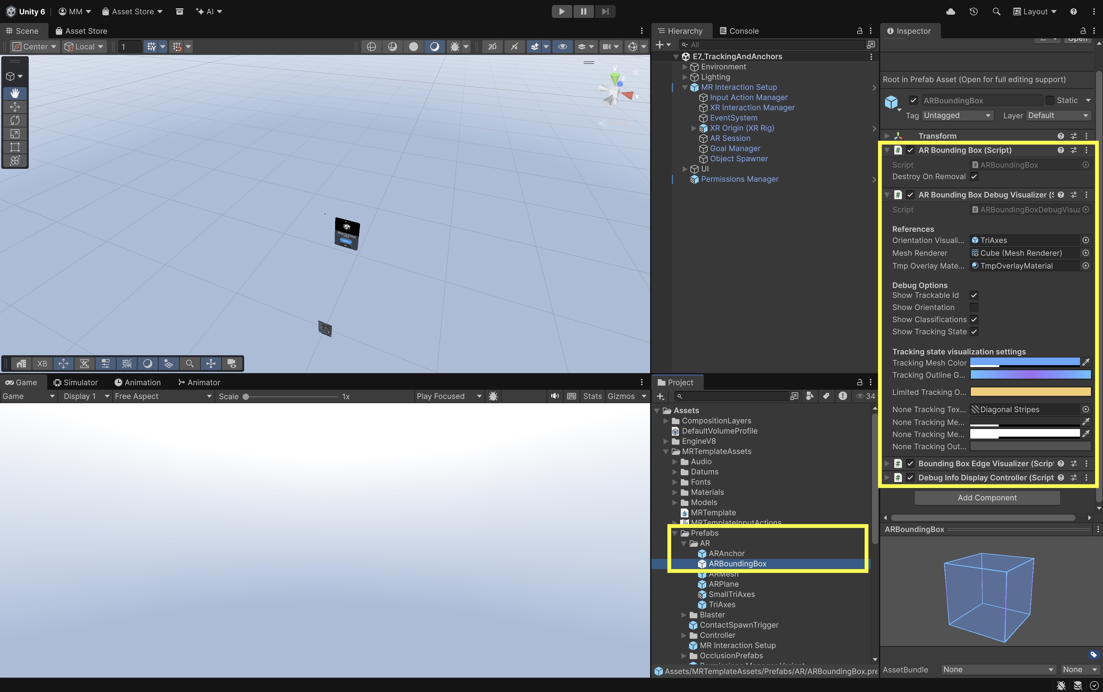Viewport: 1103px width, 692px height.
Task: Select the Rect tool in Scene view
Action: pyautogui.click(x=15, y=147)
